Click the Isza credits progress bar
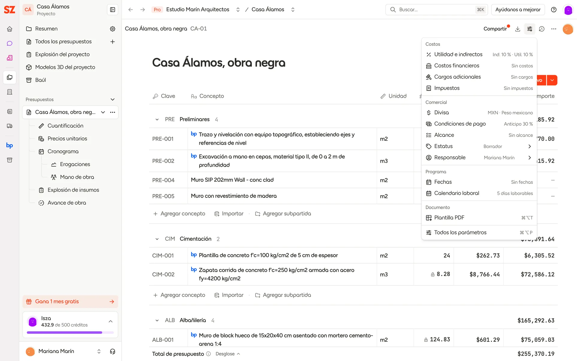This screenshot has height=361, width=577. pos(70,332)
